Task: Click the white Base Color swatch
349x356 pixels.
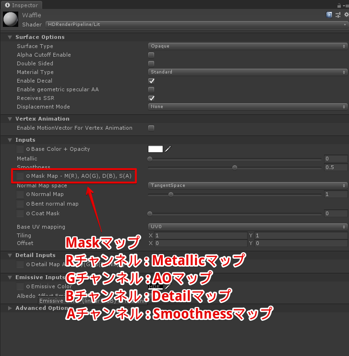Action: [x=156, y=149]
